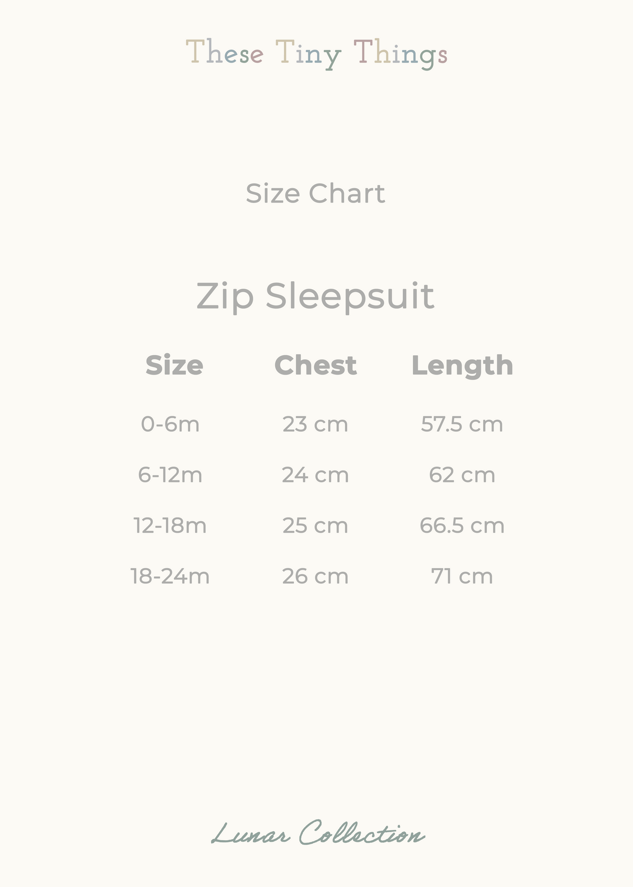This screenshot has height=887, width=633.
Task: Select the 0-6m size row label
Action: [x=170, y=424]
